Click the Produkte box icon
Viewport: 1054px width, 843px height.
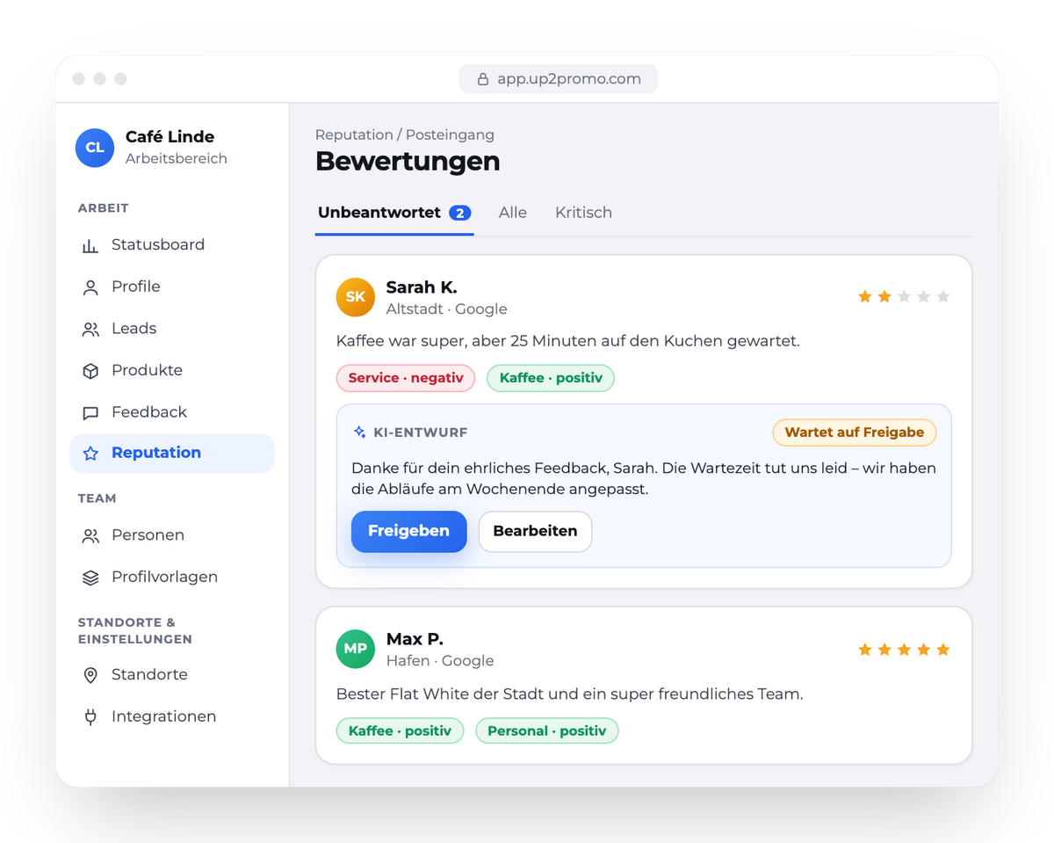pyautogui.click(x=90, y=371)
